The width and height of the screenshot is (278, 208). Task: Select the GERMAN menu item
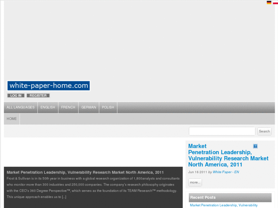89,107
